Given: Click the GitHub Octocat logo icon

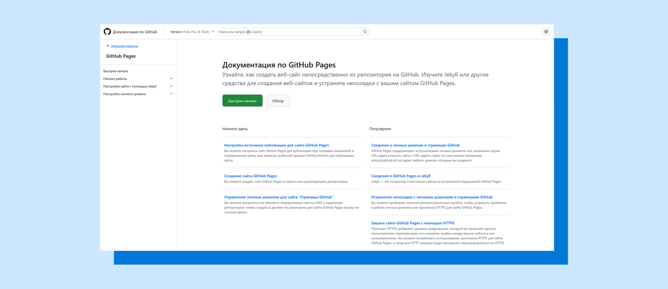Looking at the screenshot, I should [x=107, y=32].
